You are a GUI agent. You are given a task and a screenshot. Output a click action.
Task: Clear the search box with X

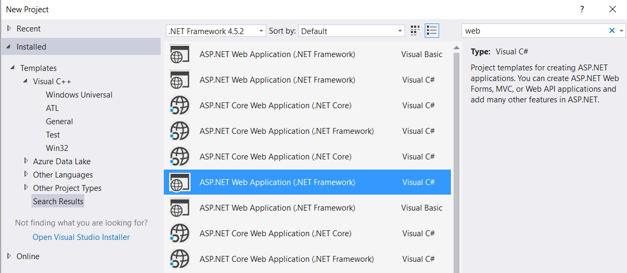point(612,31)
